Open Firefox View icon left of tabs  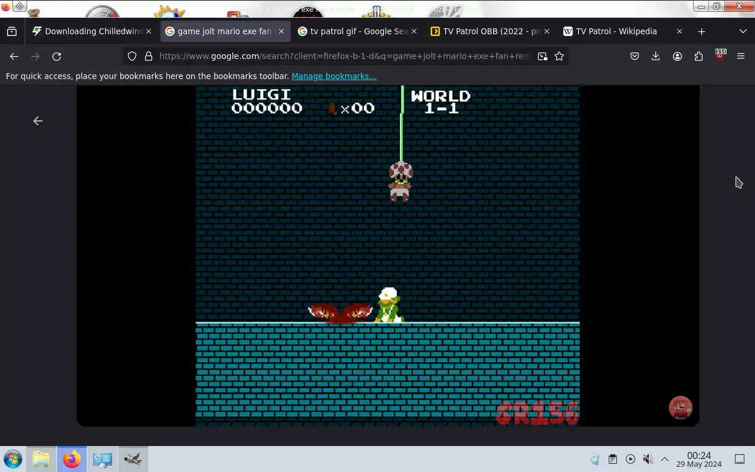(x=12, y=31)
